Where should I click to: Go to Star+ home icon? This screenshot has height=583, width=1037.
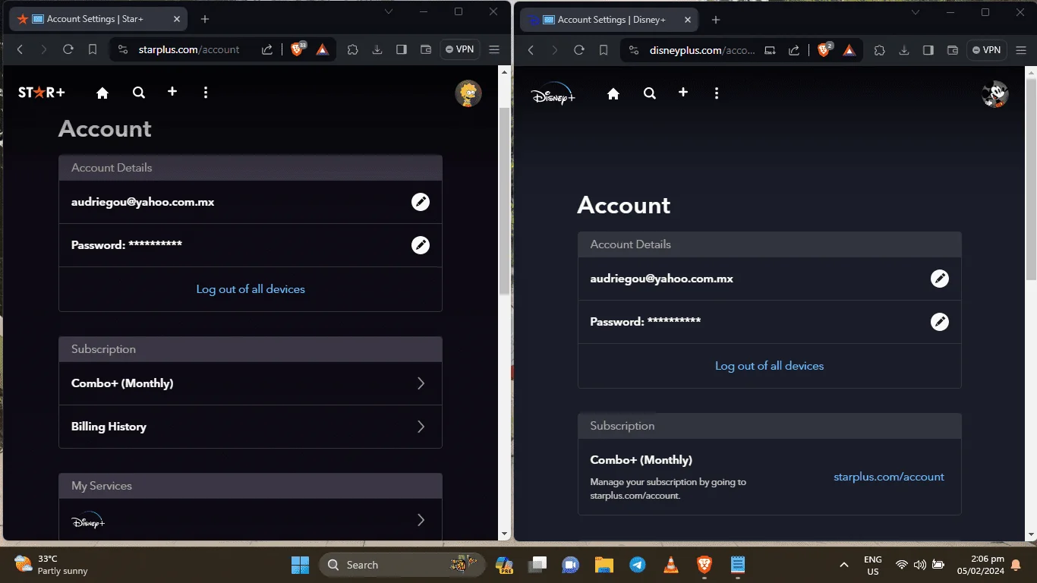(x=102, y=93)
